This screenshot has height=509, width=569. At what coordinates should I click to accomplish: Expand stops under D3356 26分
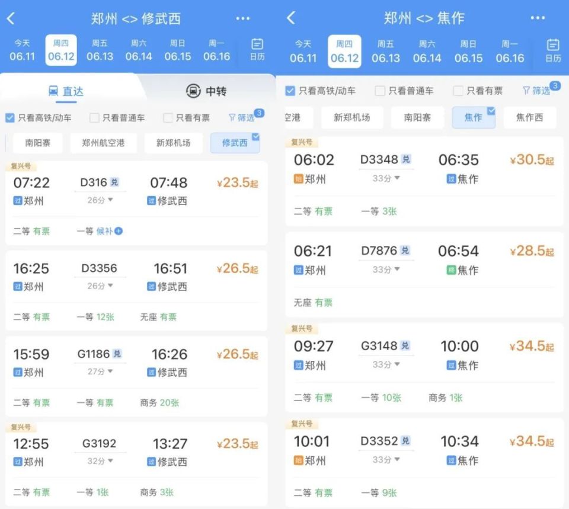(x=100, y=286)
